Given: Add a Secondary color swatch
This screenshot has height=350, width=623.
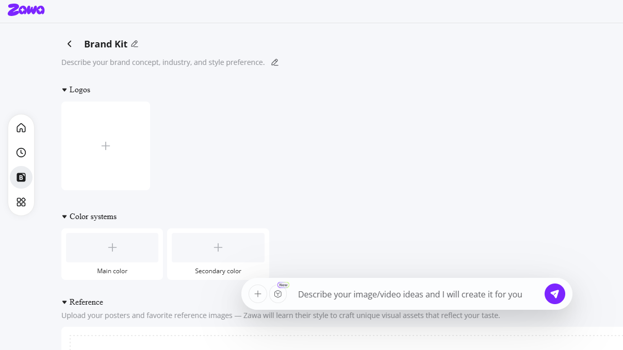Looking at the screenshot, I should point(218,247).
